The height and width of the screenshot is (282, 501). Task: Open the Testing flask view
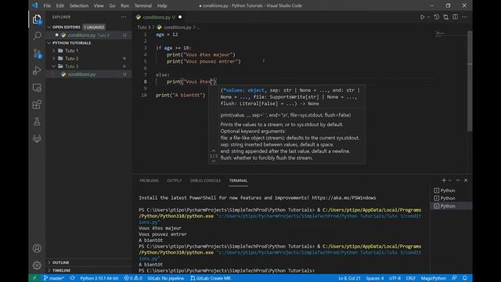click(x=37, y=121)
